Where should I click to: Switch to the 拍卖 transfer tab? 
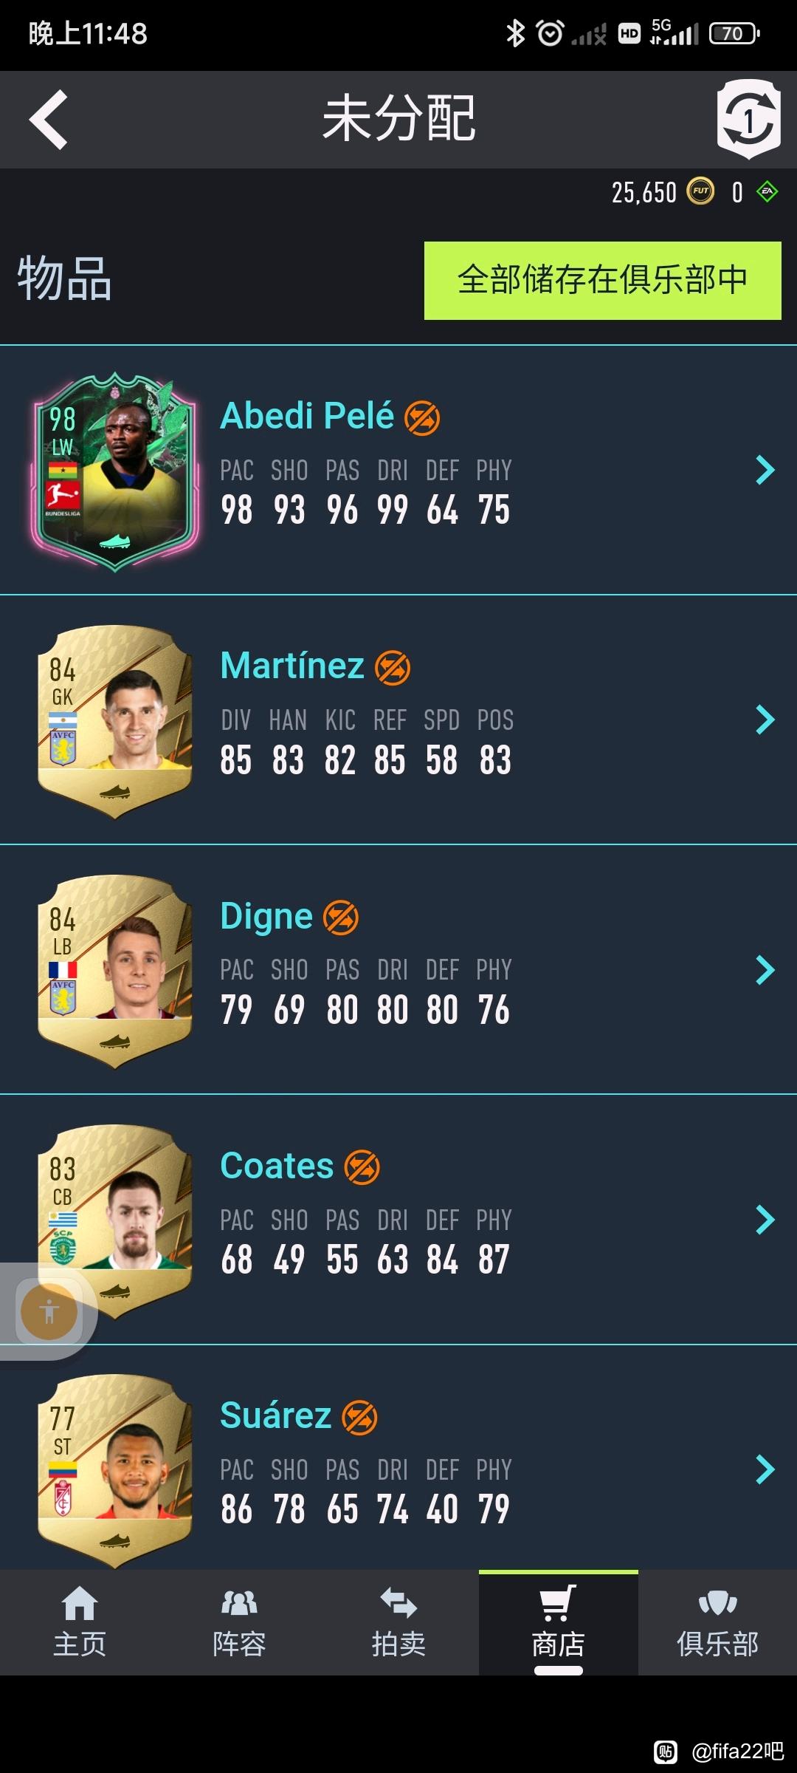(x=398, y=1622)
